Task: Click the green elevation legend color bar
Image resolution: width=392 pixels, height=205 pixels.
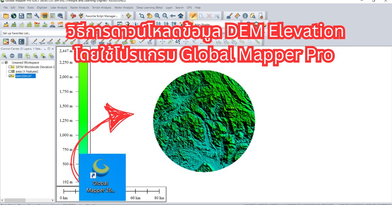Action: 83,108
